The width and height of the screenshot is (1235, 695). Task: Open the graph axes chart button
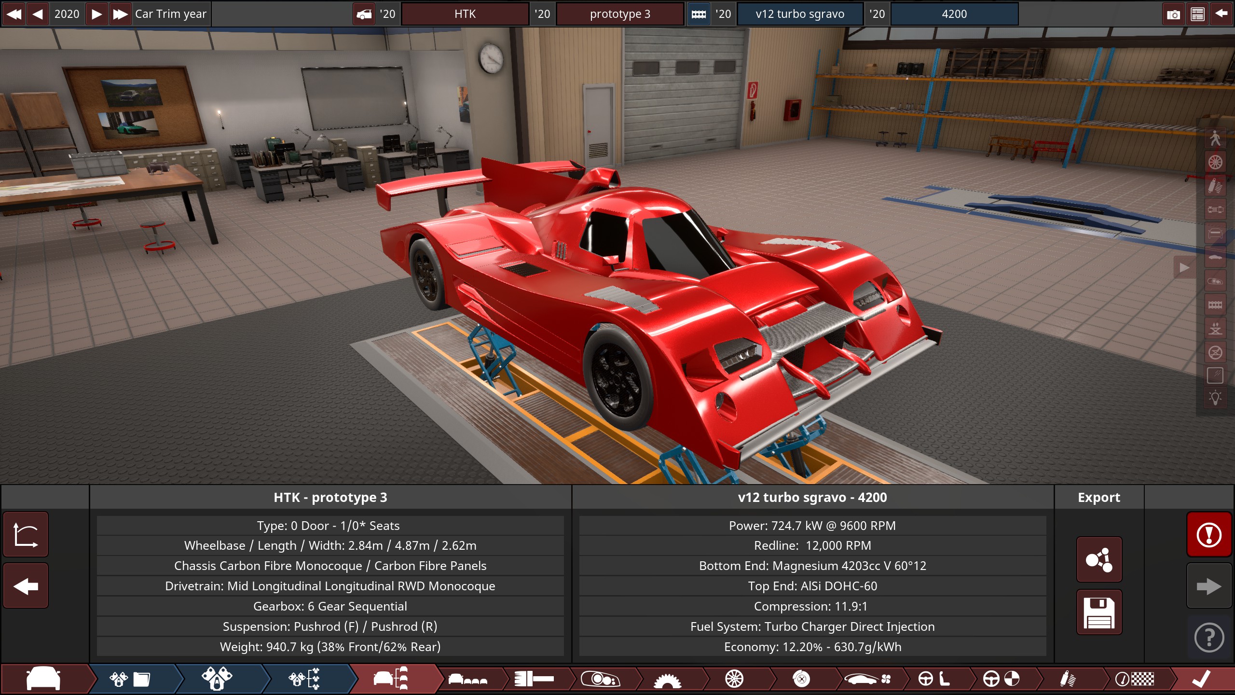pyautogui.click(x=26, y=535)
